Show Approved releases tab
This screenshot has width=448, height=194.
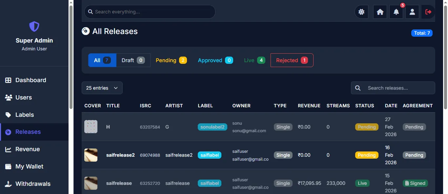[x=215, y=60]
